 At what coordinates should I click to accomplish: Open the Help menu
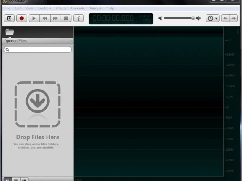(110, 8)
